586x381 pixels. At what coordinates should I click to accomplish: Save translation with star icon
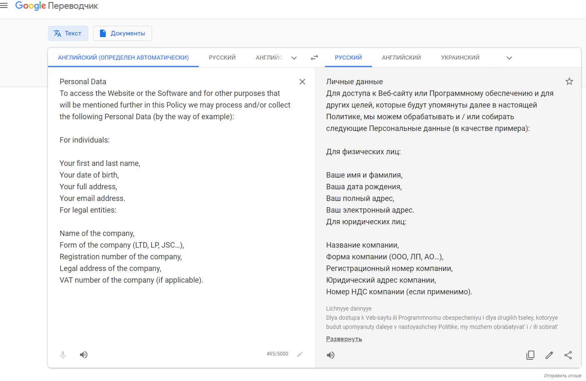569,81
